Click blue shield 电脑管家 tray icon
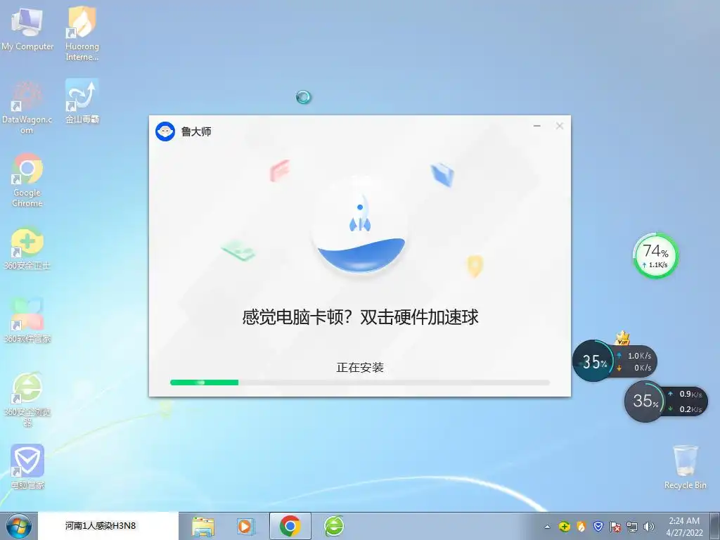 [598, 527]
